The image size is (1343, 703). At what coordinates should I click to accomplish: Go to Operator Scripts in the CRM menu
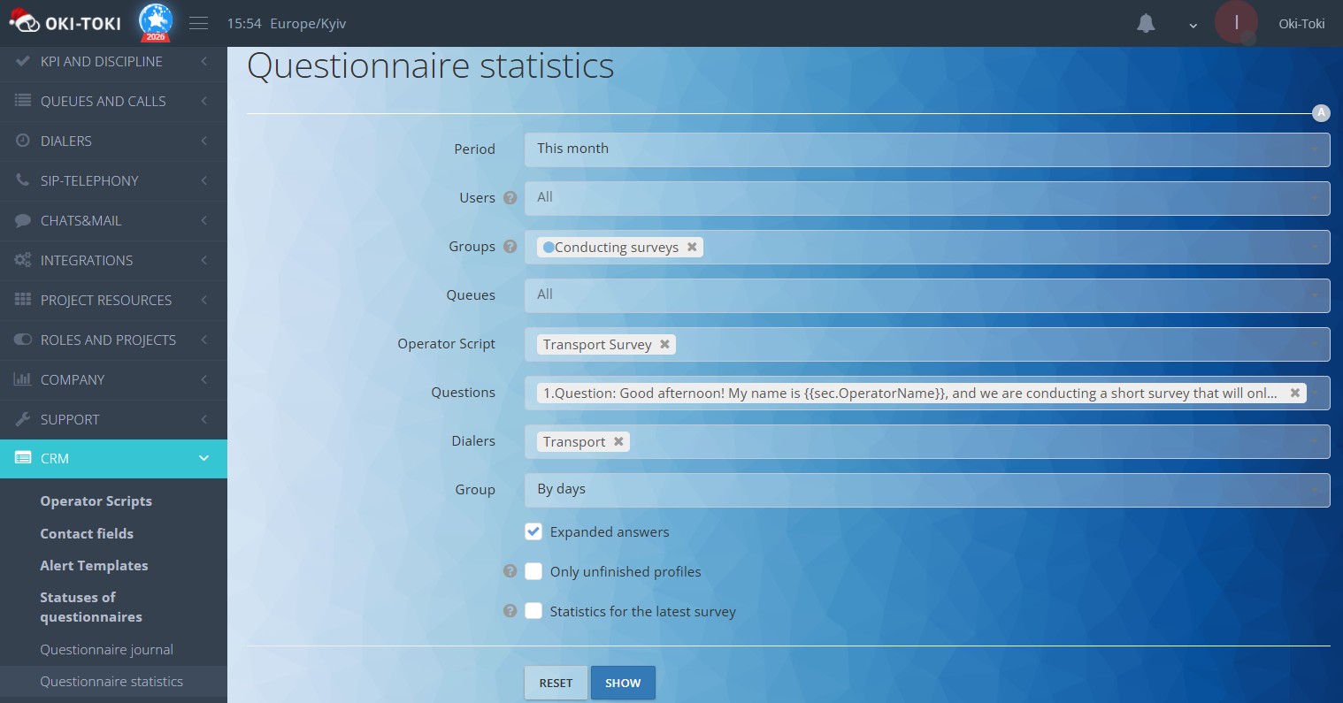pyautogui.click(x=96, y=501)
